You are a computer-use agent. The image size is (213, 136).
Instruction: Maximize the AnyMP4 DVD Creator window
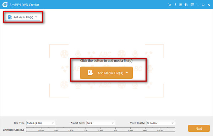click(x=203, y=5)
